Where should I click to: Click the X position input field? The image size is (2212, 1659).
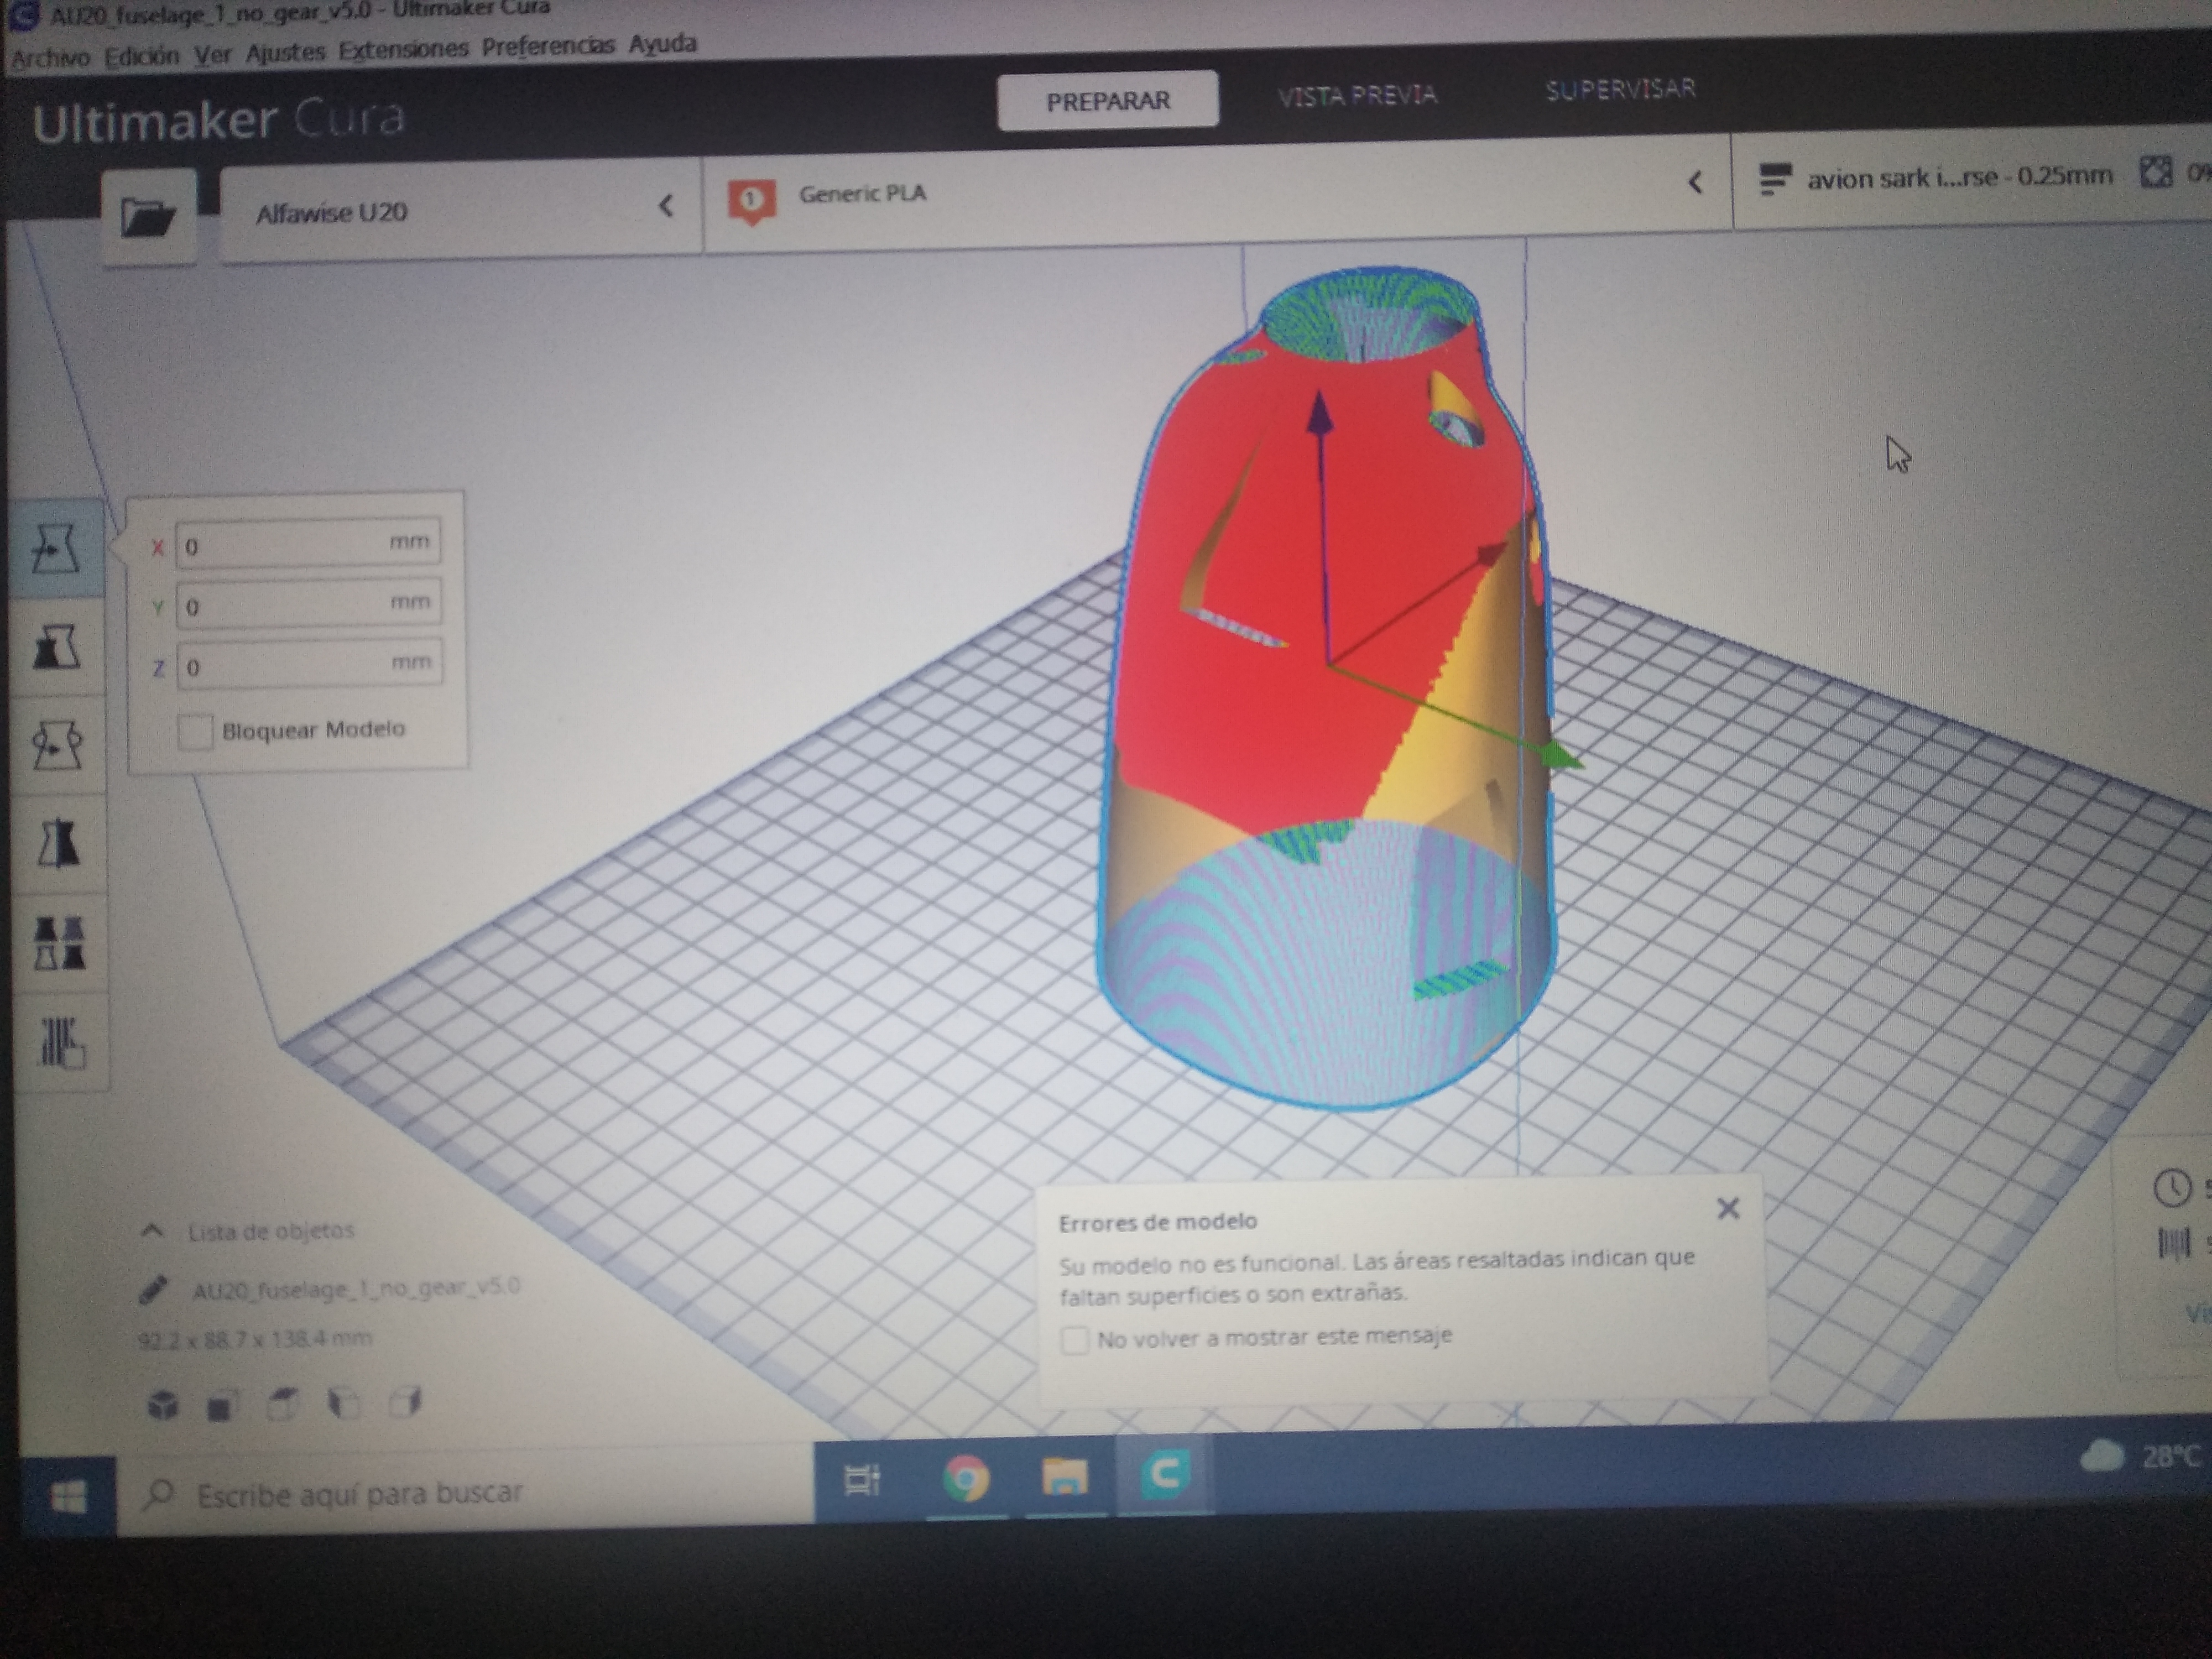[x=308, y=544]
